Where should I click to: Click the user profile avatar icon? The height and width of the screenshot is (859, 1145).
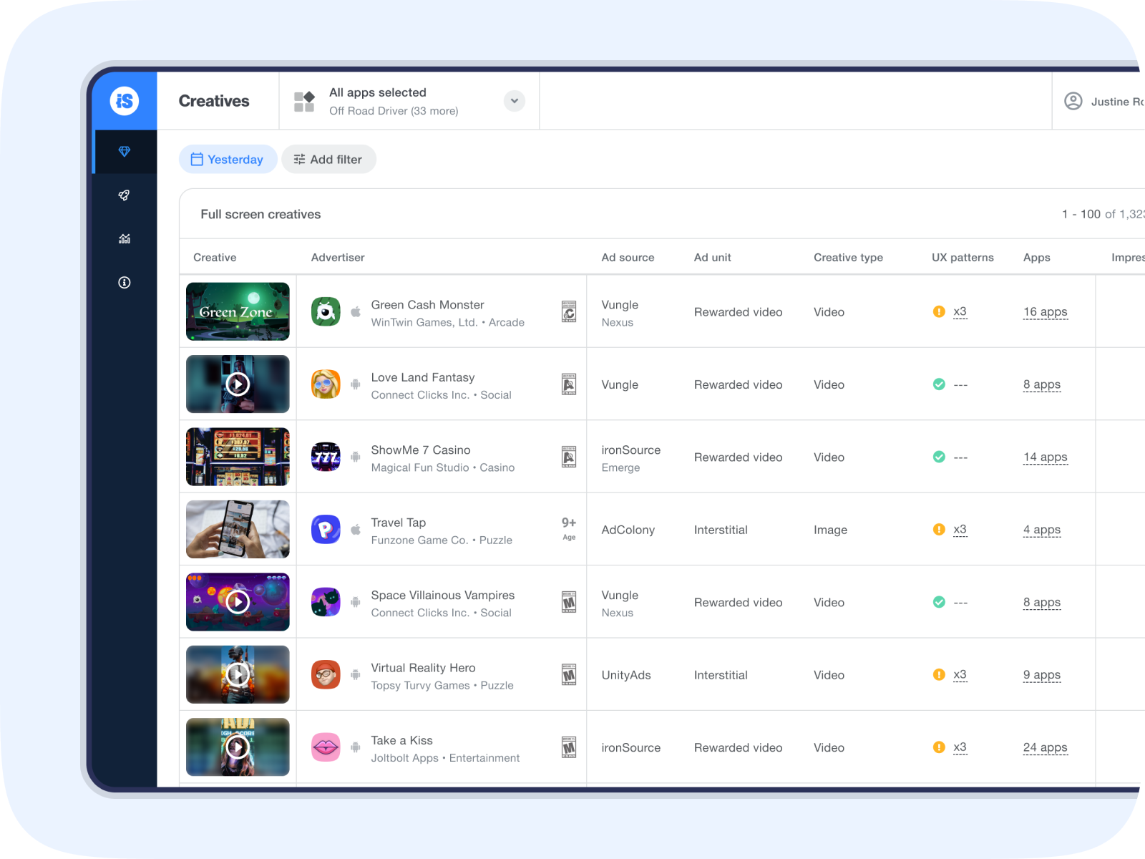tap(1073, 102)
